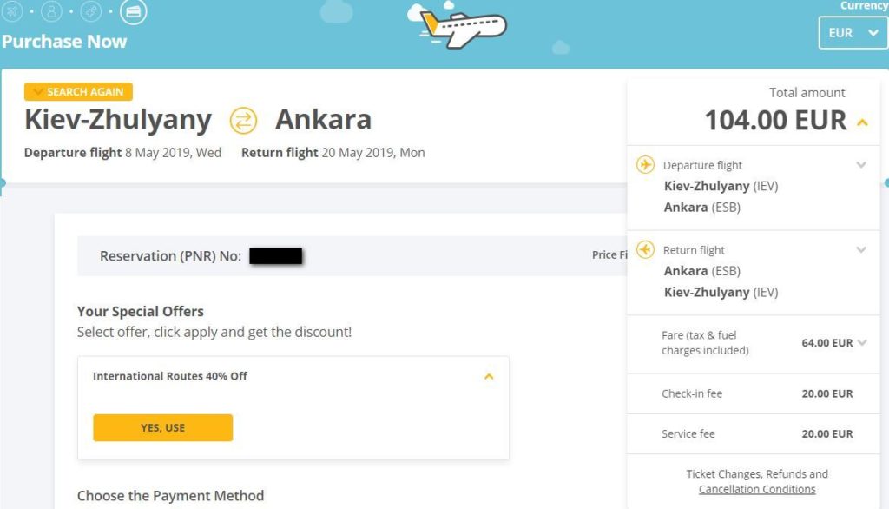
Task: Expand Departure flight details
Action: point(861,165)
